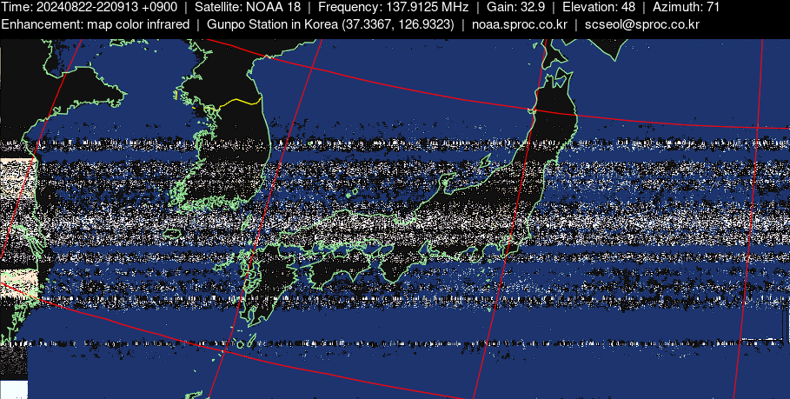This screenshot has height=399, width=790.
Task: Click the Azimuth: 71 value
Action: tap(686, 7)
